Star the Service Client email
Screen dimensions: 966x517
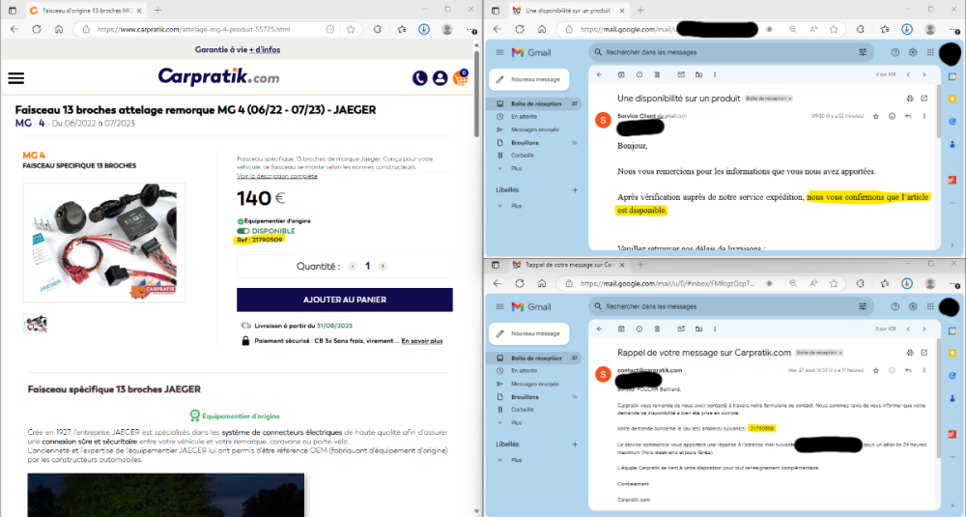876,116
